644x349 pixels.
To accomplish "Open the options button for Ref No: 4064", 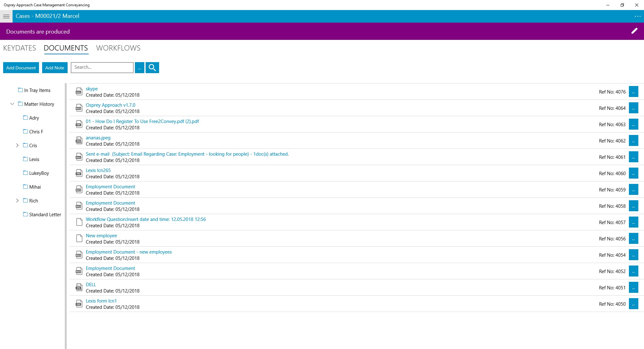I will point(633,108).
